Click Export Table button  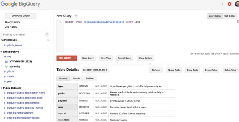(211, 70)
